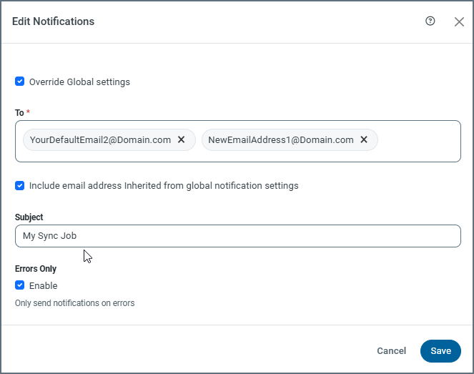Toggle the Include inherited email address checkbox
This screenshot has height=374, width=474.
click(x=20, y=186)
